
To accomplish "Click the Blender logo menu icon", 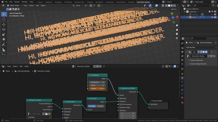I will click(x=2, y=2).
